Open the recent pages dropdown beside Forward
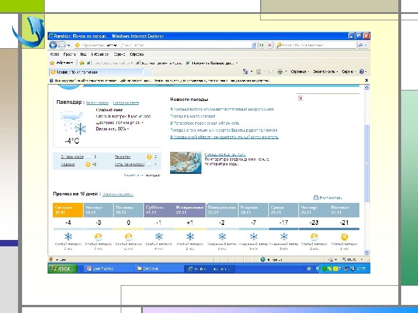Image resolution: width=418 pixels, height=313 pixels. [x=69, y=46]
